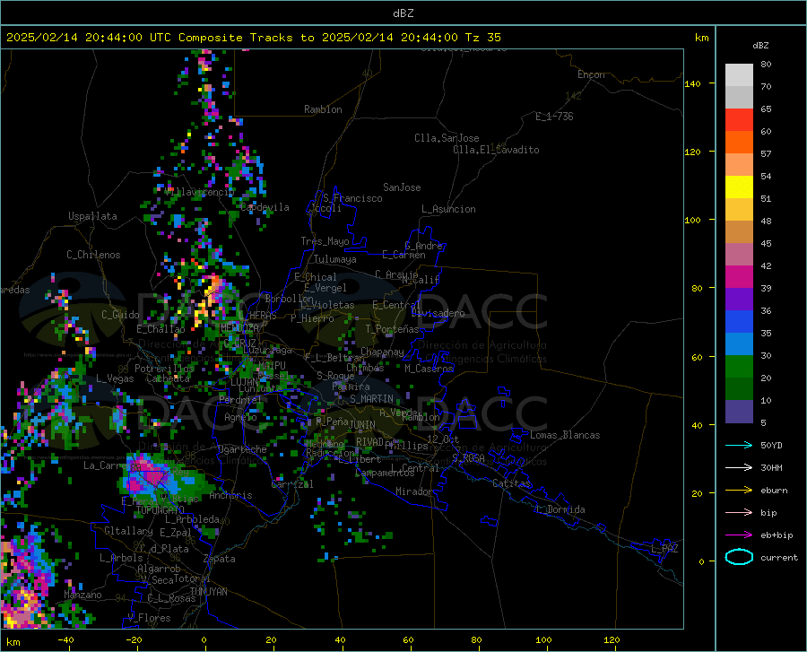
Task: Click the '30HM' legend label
Action: (x=771, y=467)
